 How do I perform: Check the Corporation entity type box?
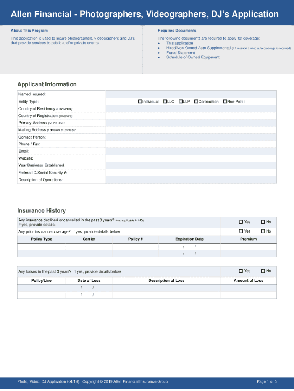point(196,102)
